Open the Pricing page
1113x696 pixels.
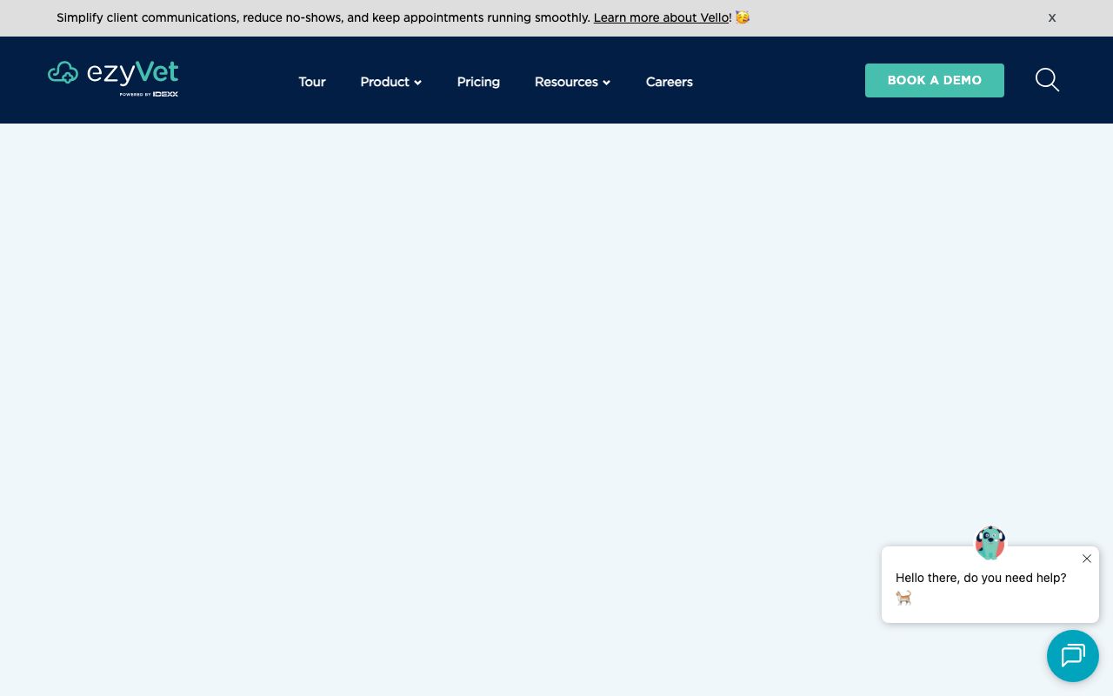point(478,82)
